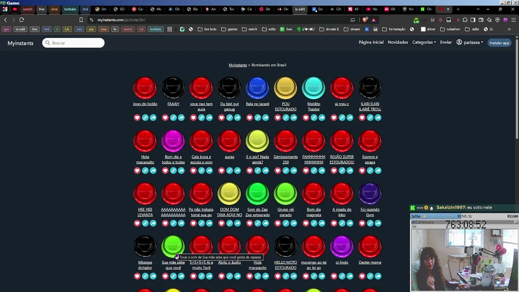Go back with the browser arrow
The image size is (519, 292).
tap(5, 19)
